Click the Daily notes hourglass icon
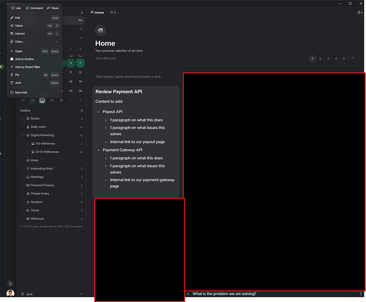The image size is (366, 302). 28,127
